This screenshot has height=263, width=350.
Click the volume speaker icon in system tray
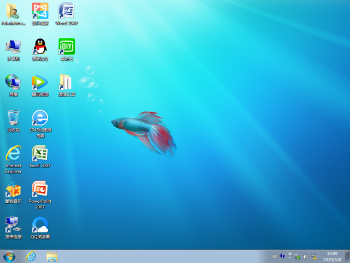306,256
